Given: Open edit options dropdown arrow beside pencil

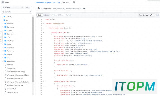Looking at the screenshot, I should (154, 15).
